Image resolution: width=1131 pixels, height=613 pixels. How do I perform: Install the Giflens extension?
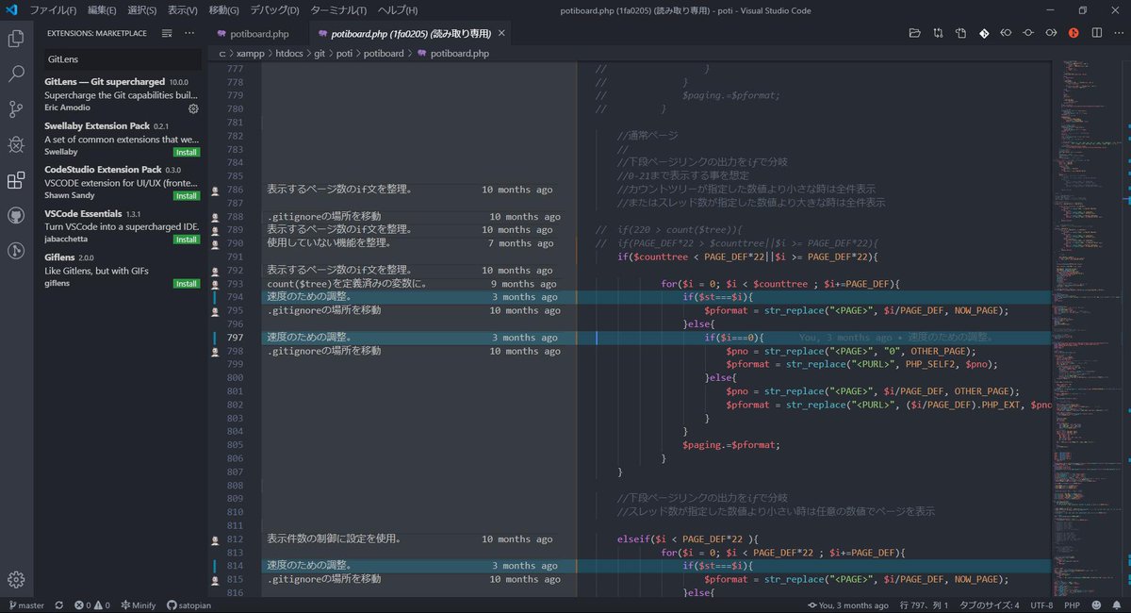point(186,282)
